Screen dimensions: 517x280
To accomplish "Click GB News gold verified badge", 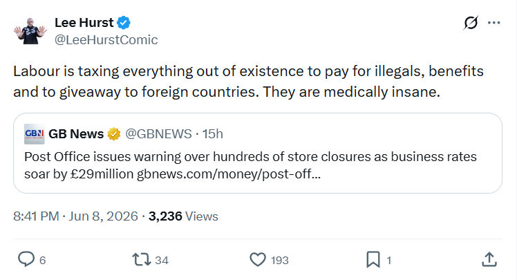I will click(114, 134).
